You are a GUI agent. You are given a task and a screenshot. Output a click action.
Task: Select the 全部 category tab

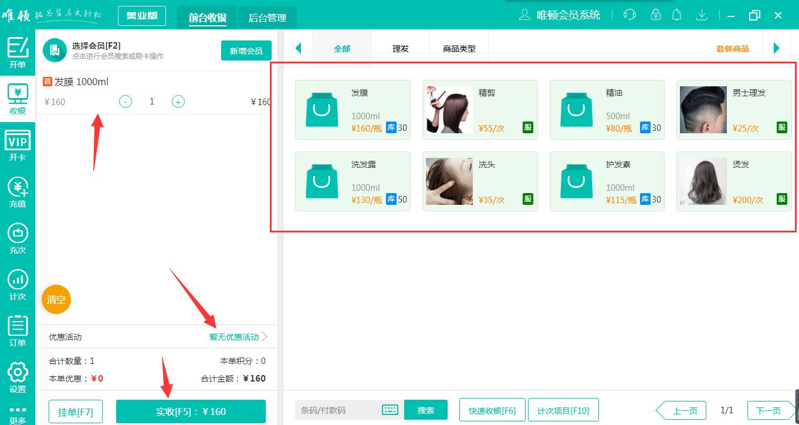click(x=342, y=49)
